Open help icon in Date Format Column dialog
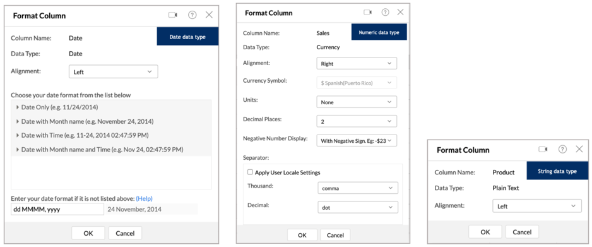 (192, 15)
